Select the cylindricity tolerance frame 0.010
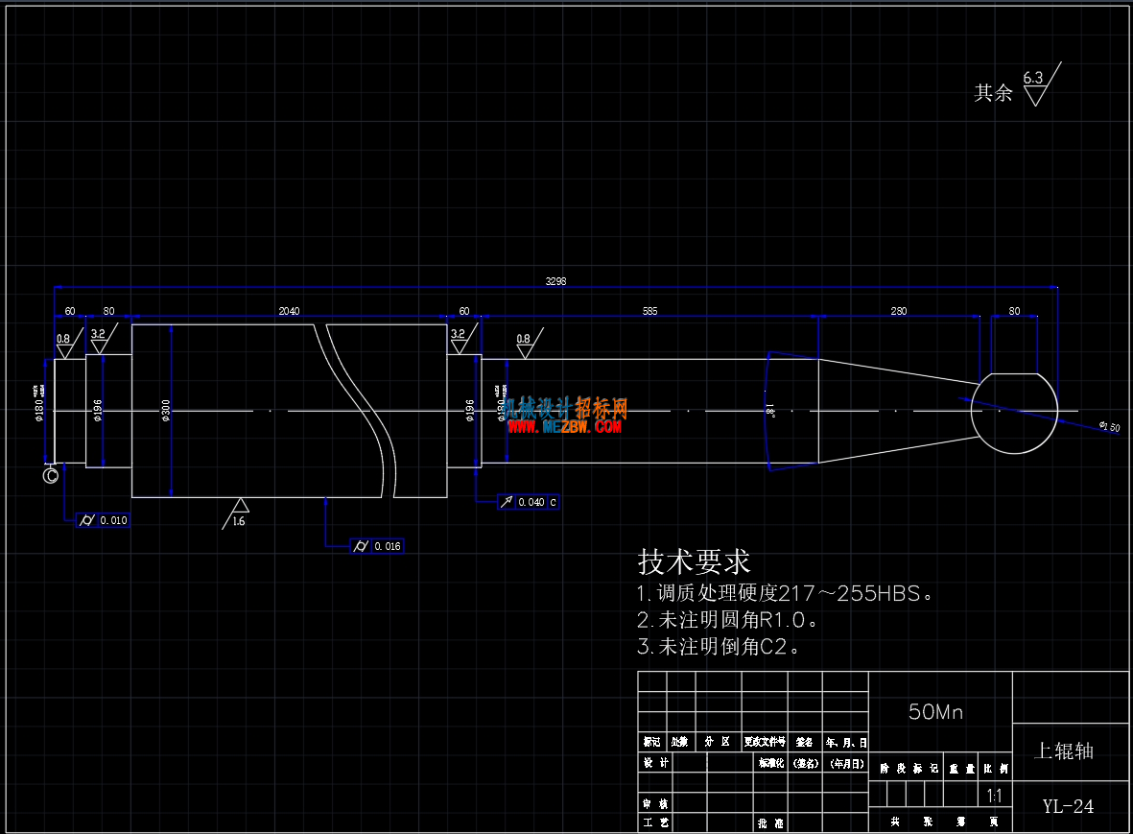Screen dimensions: 1133x834 [x=104, y=520]
